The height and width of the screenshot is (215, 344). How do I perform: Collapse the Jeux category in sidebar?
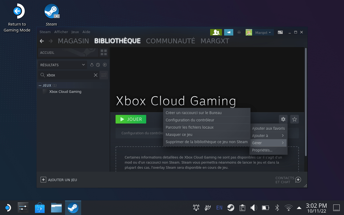coord(40,85)
